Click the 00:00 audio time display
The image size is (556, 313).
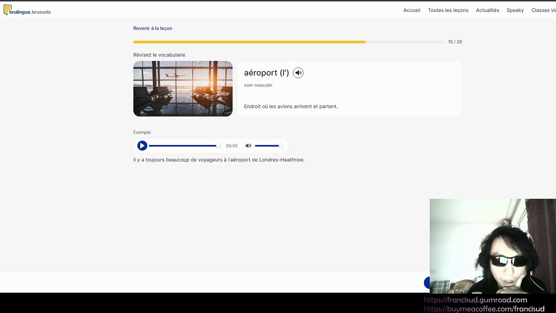[232, 146]
